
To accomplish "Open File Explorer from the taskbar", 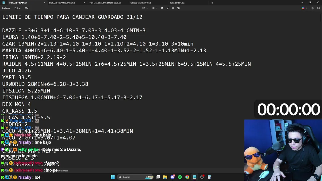I will [x=165, y=177].
